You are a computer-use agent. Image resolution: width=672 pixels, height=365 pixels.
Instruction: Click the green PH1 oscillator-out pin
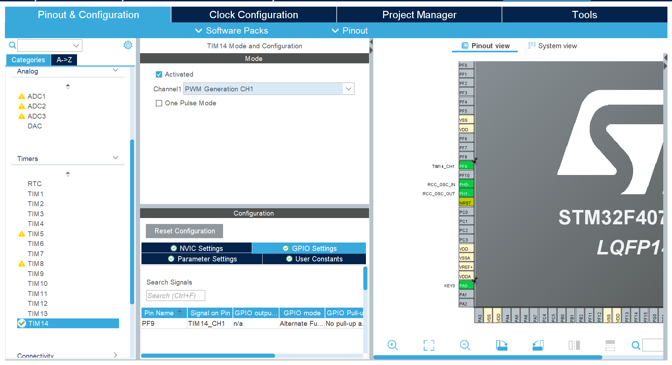[466, 194]
